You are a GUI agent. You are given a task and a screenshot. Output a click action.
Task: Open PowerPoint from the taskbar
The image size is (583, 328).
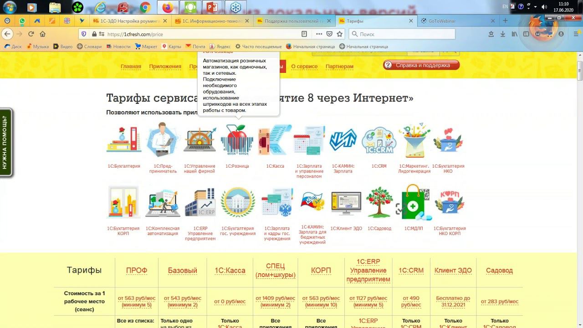click(x=212, y=7)
